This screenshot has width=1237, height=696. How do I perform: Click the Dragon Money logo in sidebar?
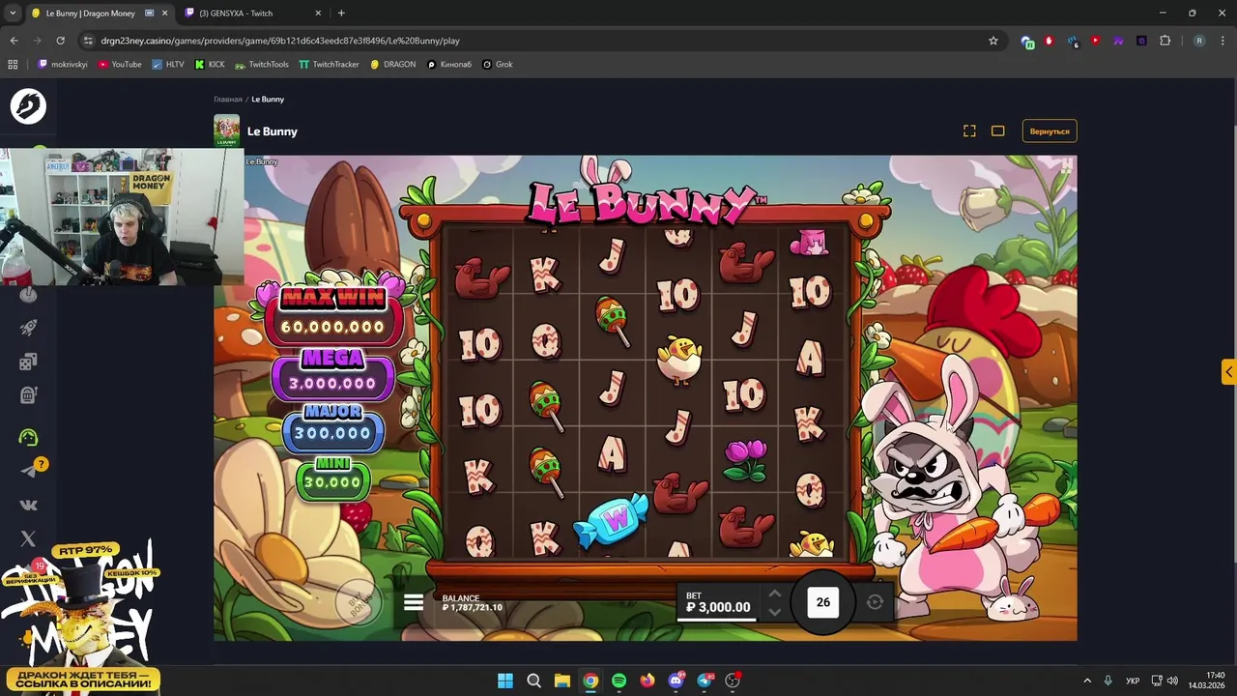28,105
